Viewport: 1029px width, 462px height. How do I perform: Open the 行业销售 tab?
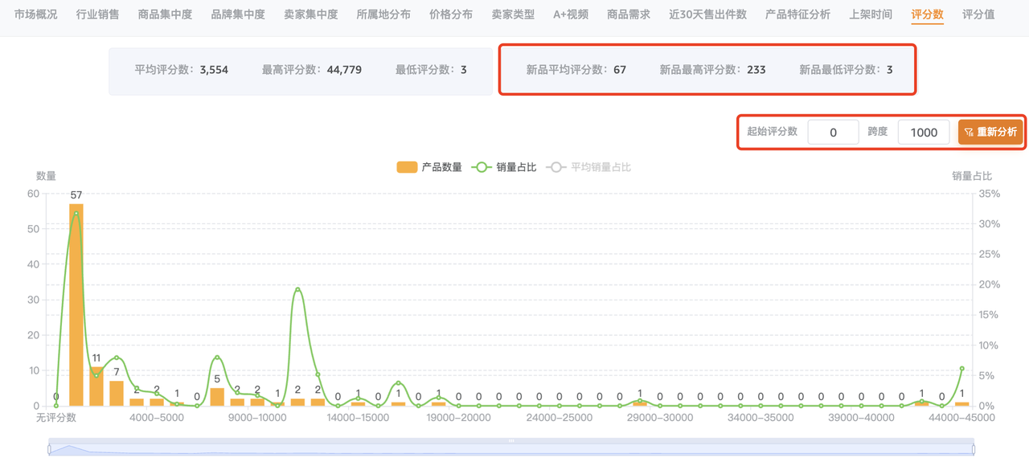pyautogui.click(x=97, y=14)
